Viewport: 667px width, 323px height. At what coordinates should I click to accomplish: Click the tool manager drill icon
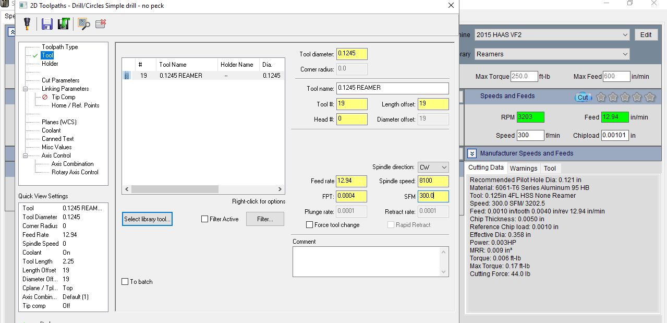(27, 23)
